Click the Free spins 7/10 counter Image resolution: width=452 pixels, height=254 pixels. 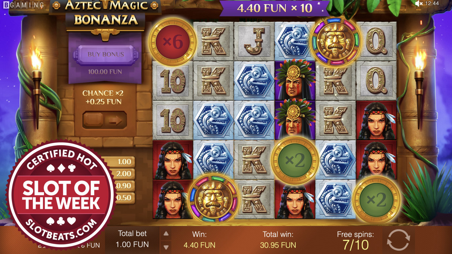tap(355, 240)
